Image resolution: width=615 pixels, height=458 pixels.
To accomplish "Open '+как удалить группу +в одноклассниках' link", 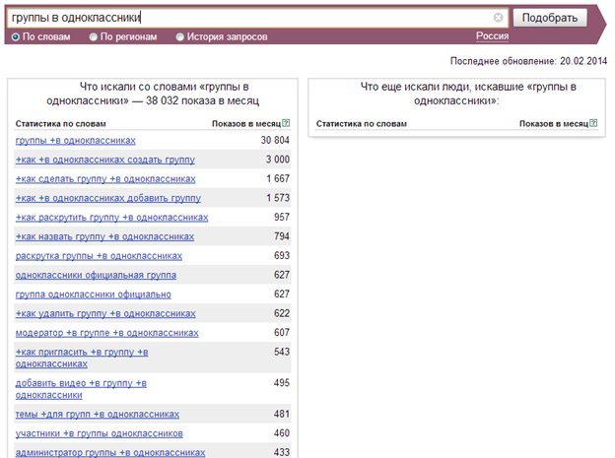I will pos(105,313).
